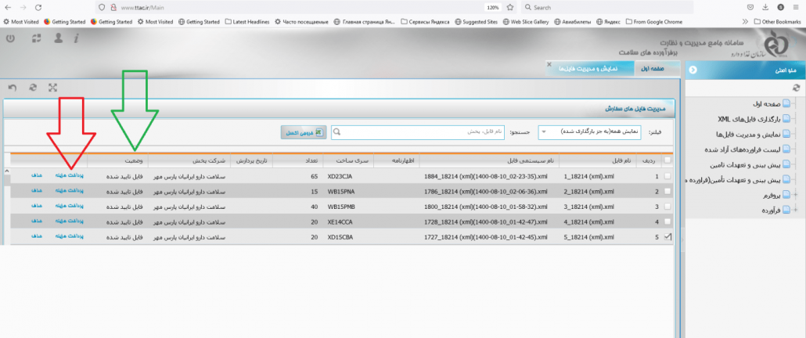
Task: Check the select-all checkbox in table header
Action: tap(667, 160)
